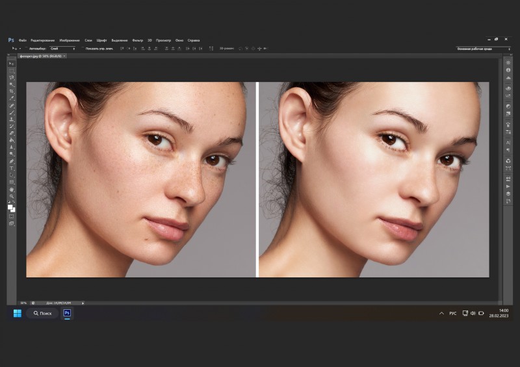Select the Clone Stamp tool
The height and width of the screenshot is (367, 520).
click(x=12, y=120)
